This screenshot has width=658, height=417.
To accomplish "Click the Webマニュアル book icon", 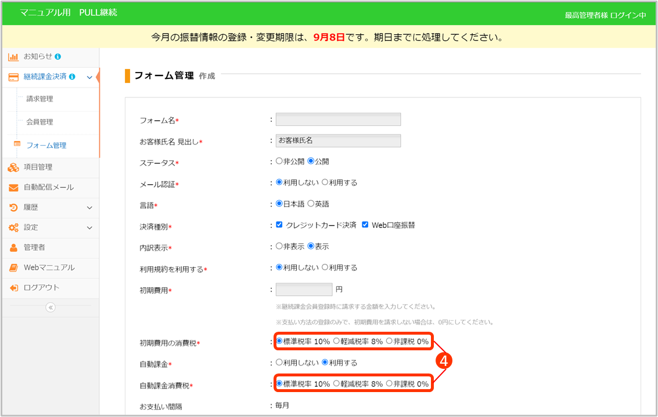I will point(13,268).
